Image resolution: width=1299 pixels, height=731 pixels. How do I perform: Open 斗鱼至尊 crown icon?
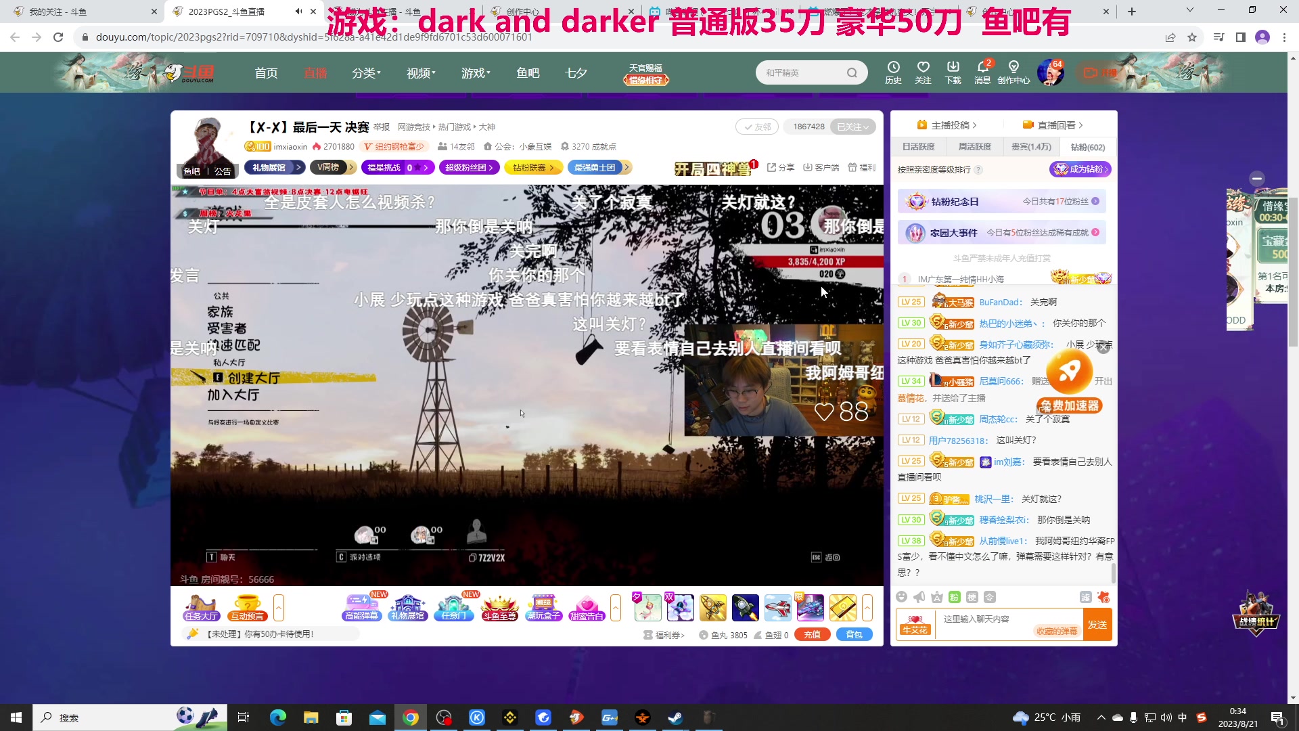click(499, 607)
